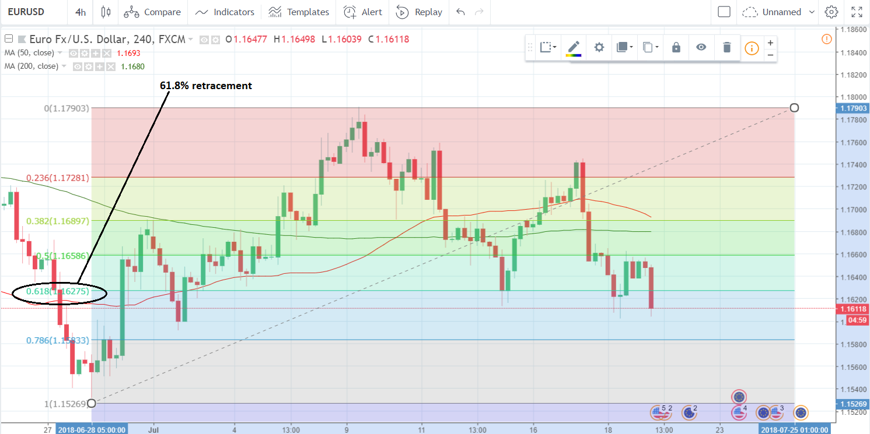Toggle drawing visibility with floating toolbar eye
This screenshot has width=870, height=434.
click(701, 48)
